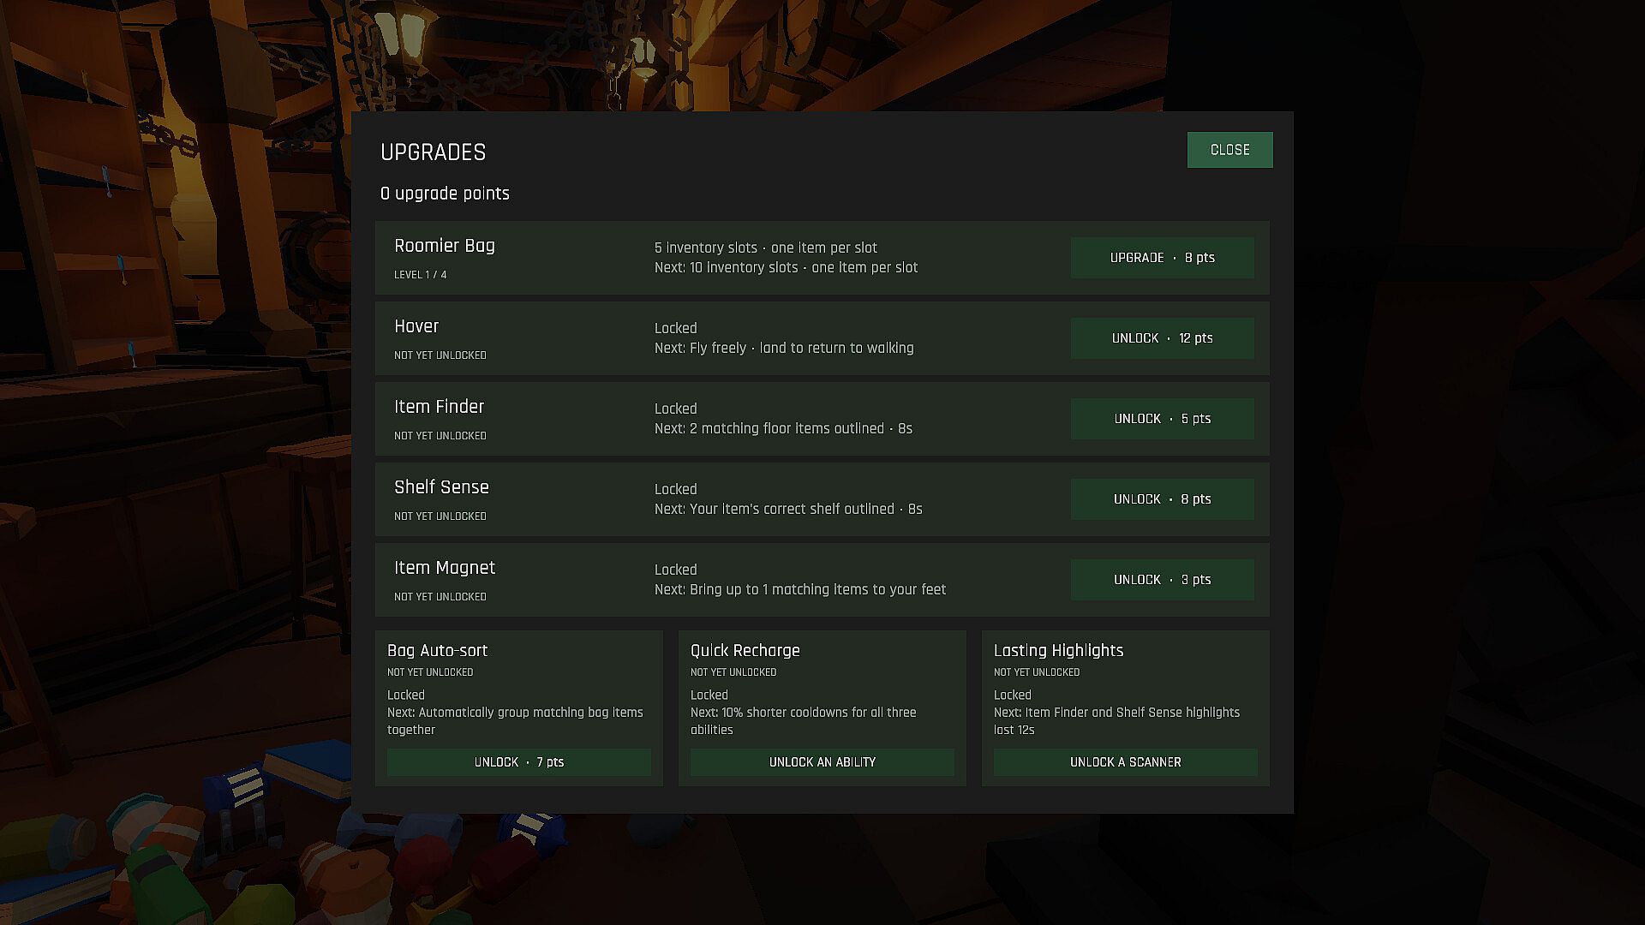Click the UPGRADES panel title
Screen dimensions: 1645x925
pos(433,152)
